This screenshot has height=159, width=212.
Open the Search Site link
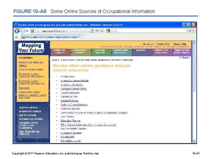point(180,44)
